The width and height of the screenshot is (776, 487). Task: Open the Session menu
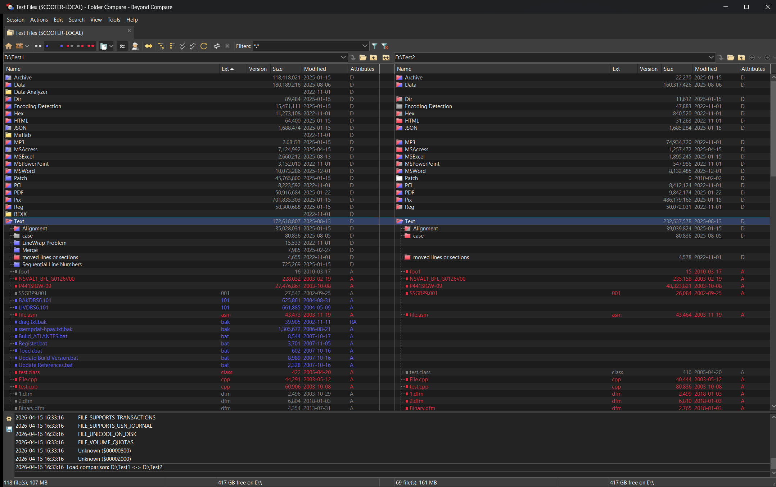(15, 20)
